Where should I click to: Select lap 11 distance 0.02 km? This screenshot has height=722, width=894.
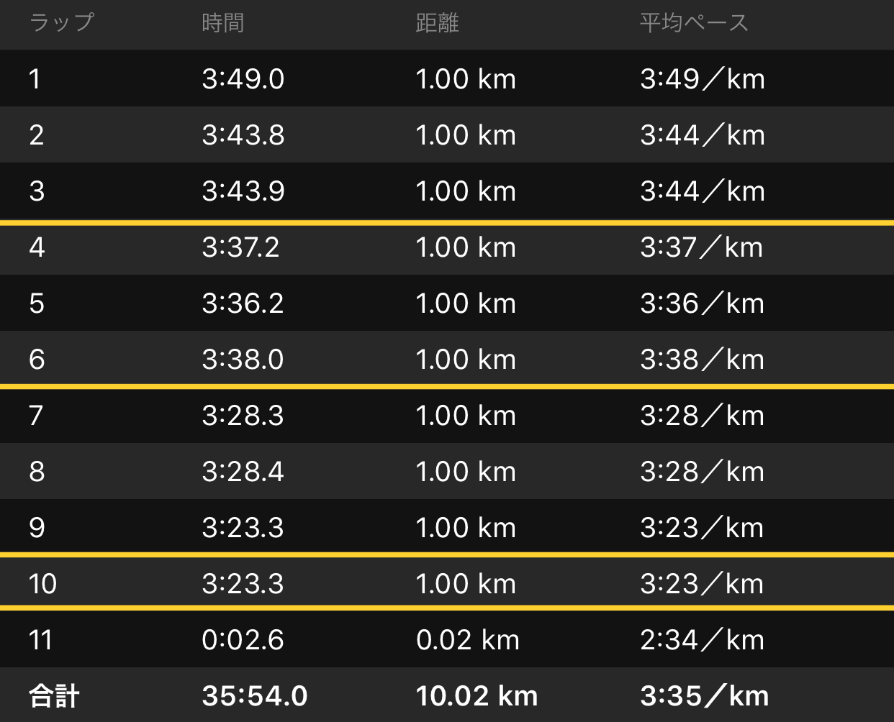click(x=468, y=640)
